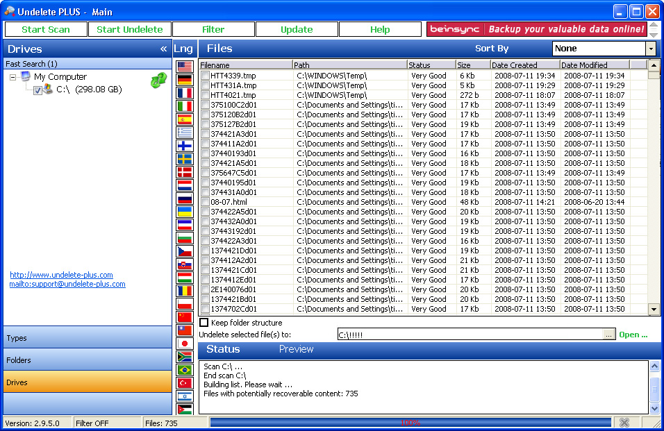The image size is (664, 431).
Task: Click the status log scroll up arrow
Action: pos(654,366)
